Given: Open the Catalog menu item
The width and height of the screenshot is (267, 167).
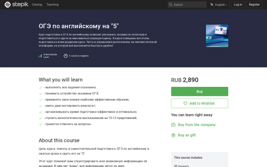Looking at the screenshot, I should tap(37, 4).
